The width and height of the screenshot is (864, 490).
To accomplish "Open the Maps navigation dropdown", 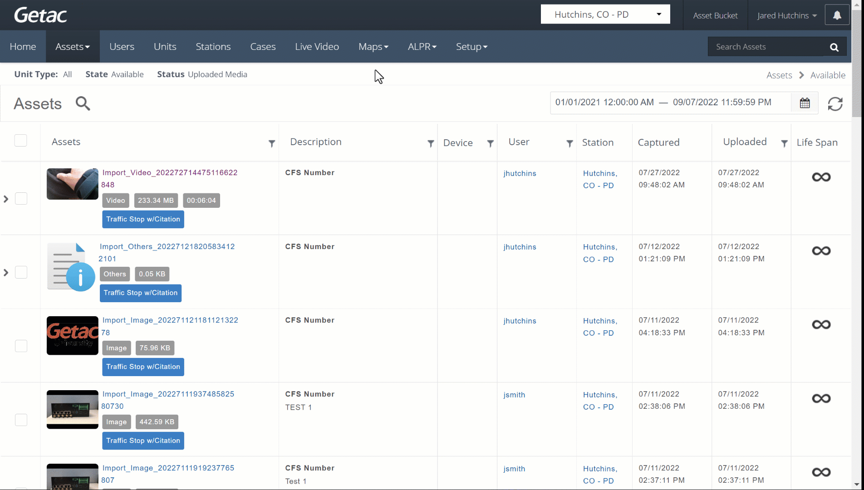I will (373, 47).
